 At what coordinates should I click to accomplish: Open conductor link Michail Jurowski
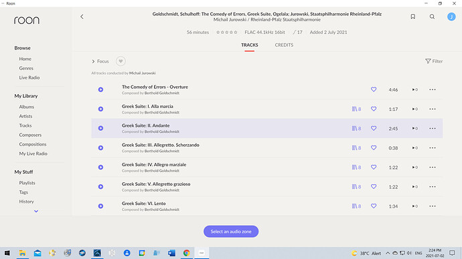(x=143, y=73)
